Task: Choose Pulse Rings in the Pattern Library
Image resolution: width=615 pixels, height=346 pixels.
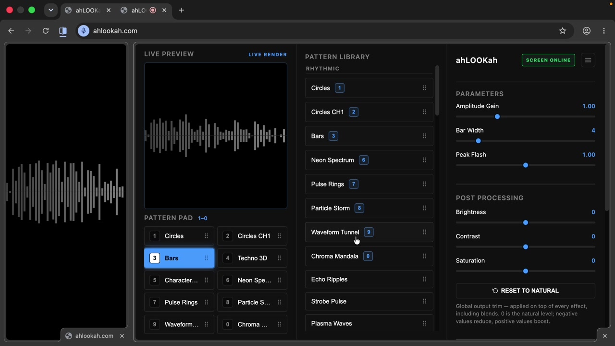Action: coord(369,184)
